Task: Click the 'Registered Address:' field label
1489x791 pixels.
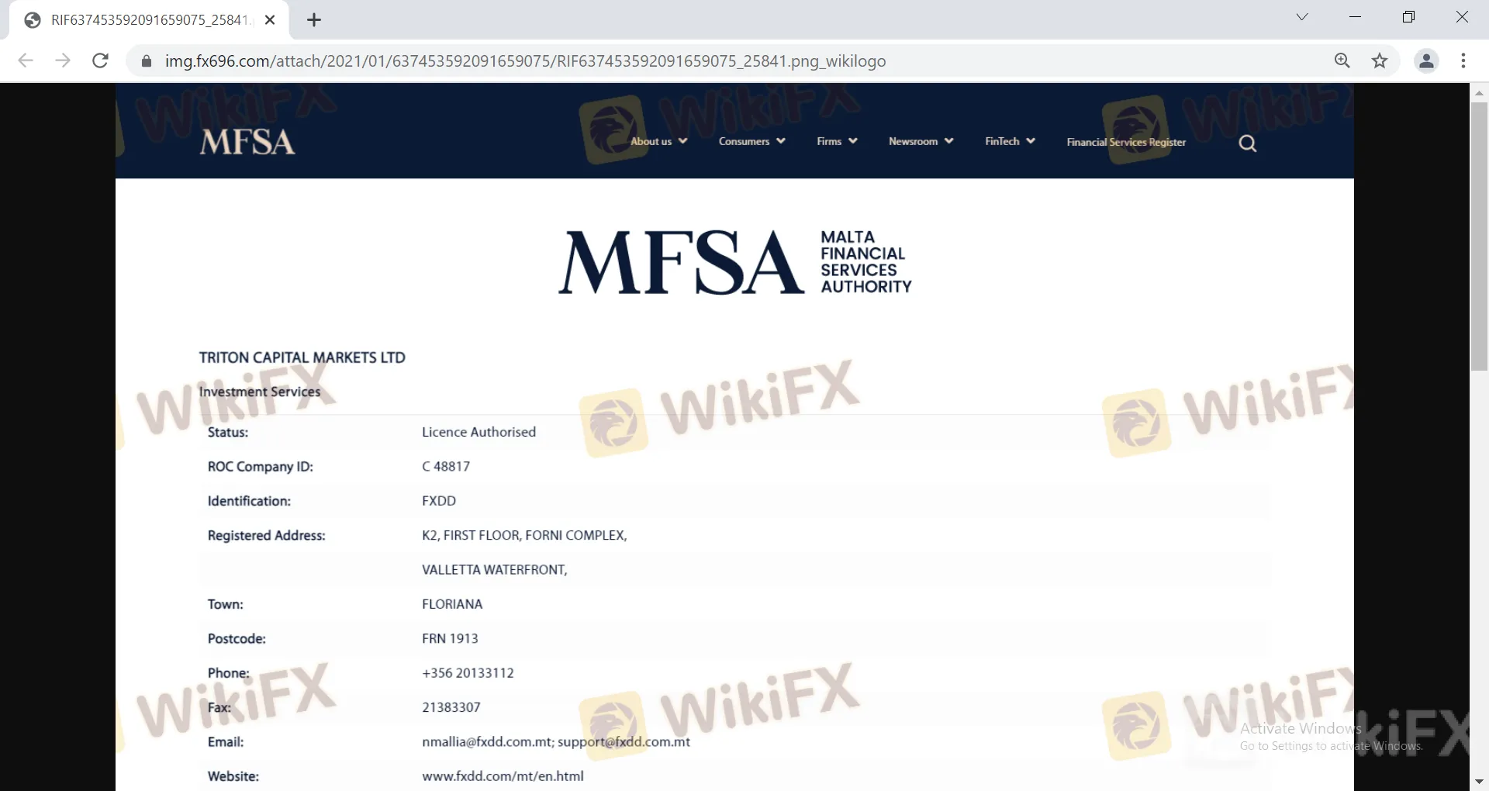Action: pos(267,535)
